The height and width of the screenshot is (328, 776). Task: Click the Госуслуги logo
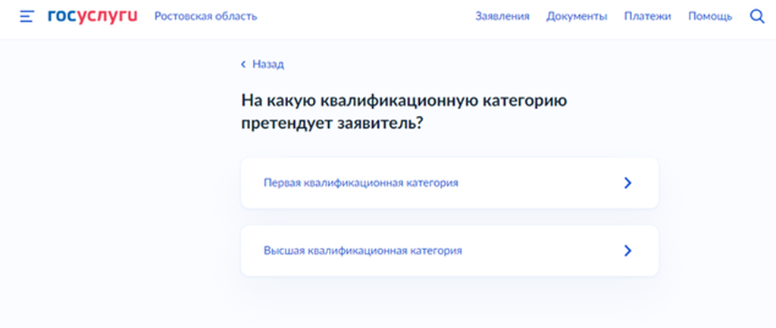pos(92,16)
